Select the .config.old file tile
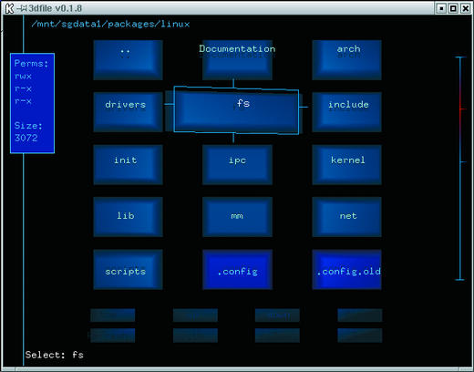This screenshot has height=372, width=474. coord(346,270)
